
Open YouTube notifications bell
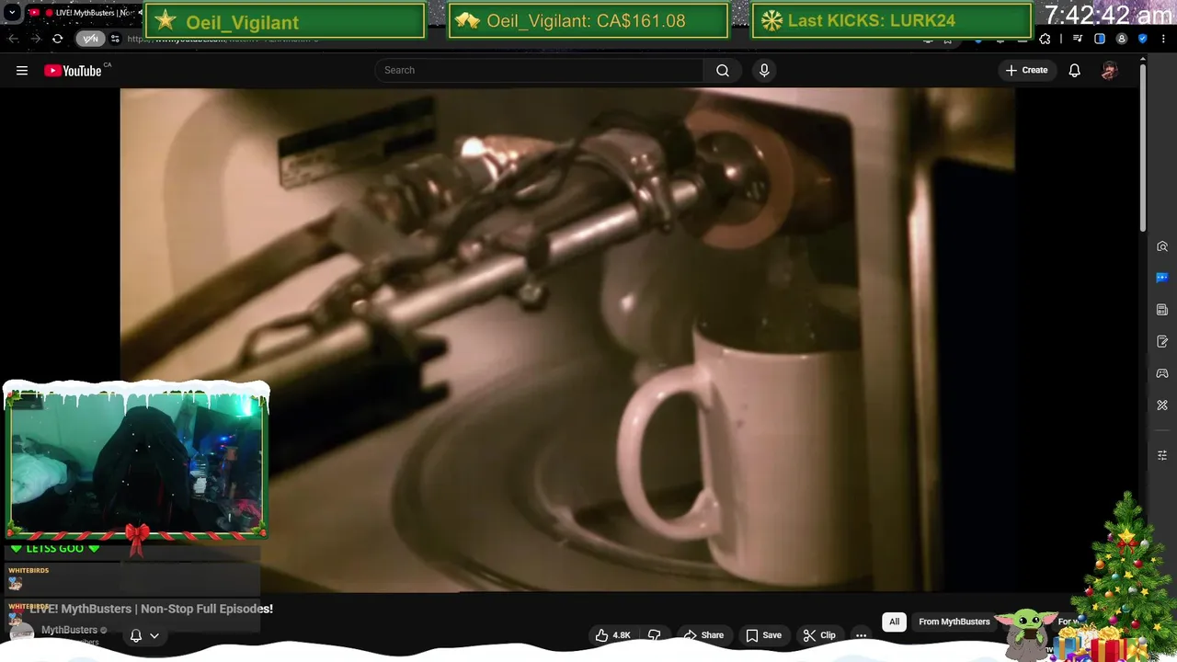tap(1074, 71)
